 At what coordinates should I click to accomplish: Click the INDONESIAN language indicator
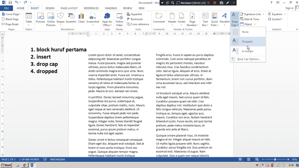(x=58, y=160)
